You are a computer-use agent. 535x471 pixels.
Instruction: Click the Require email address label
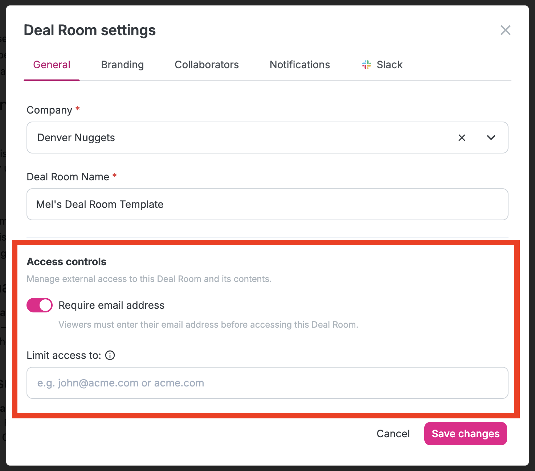tap(111, 305)
